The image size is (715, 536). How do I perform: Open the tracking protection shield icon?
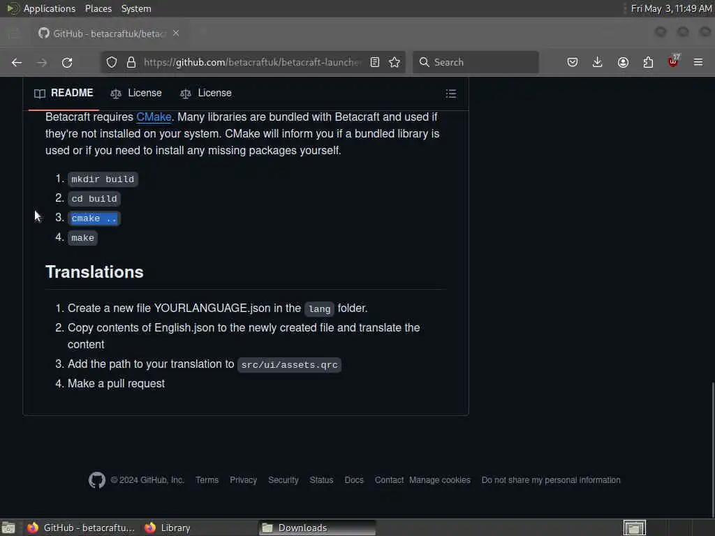click(x=112, y=62)
